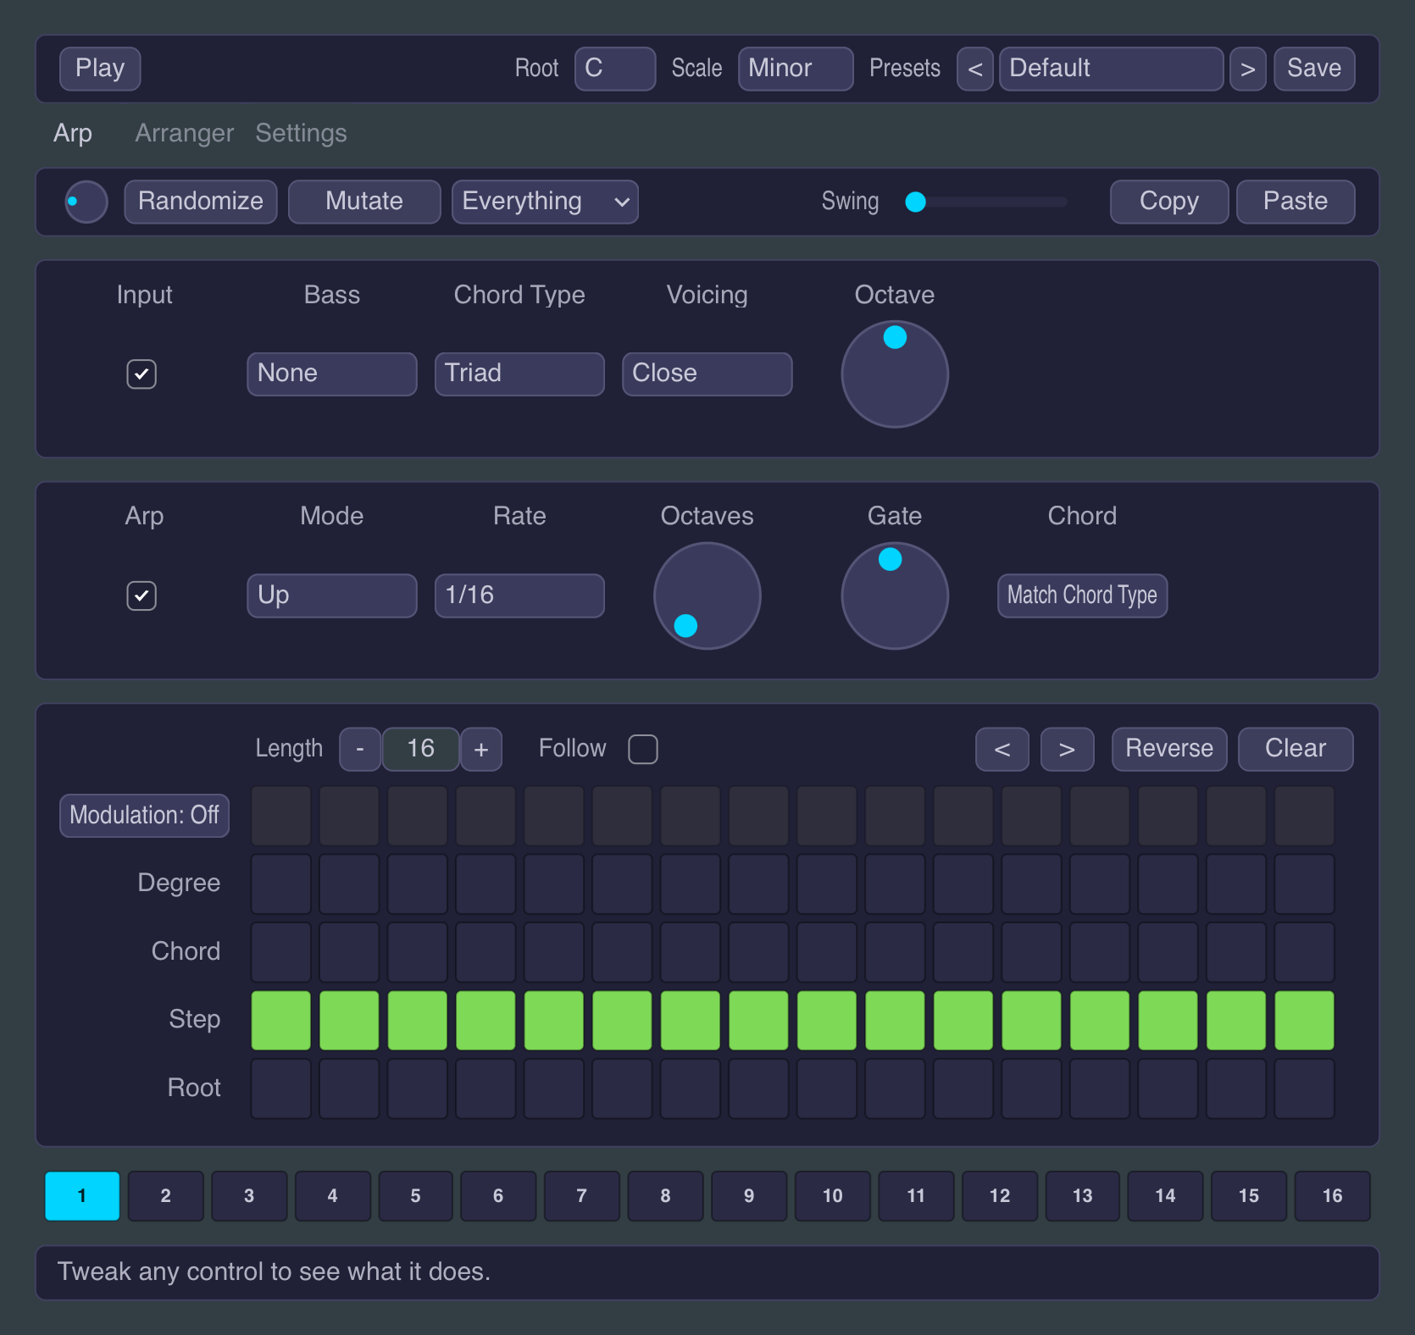Open the Mode dropdown showing Up
This screenshot has width=1415, height=1335.
pos(332,595)
